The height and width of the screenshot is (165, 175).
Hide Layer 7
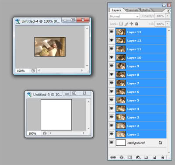tap(112, 83)
